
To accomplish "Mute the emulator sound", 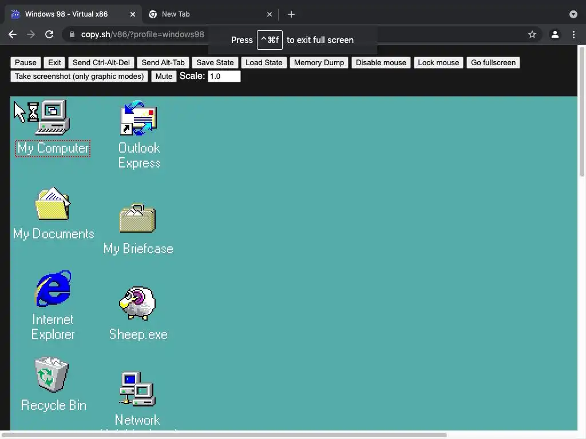I will click(x=164, y=77).
